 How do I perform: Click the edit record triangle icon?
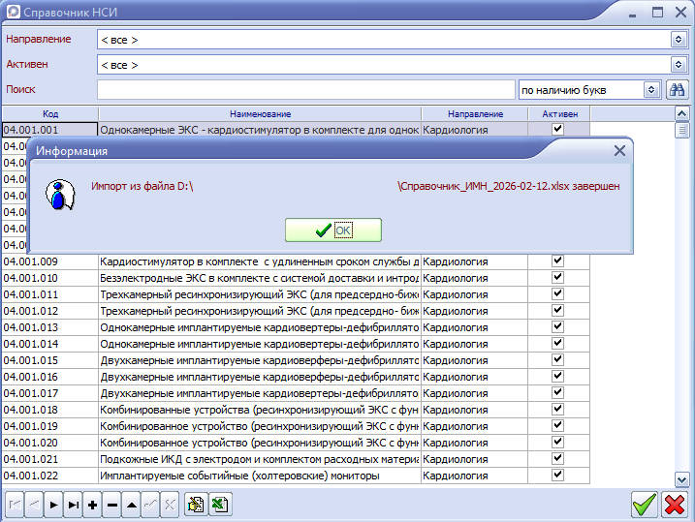131,505
